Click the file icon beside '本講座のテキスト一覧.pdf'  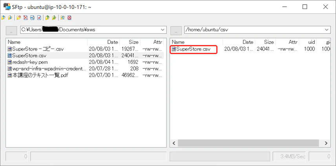[10, 76]
